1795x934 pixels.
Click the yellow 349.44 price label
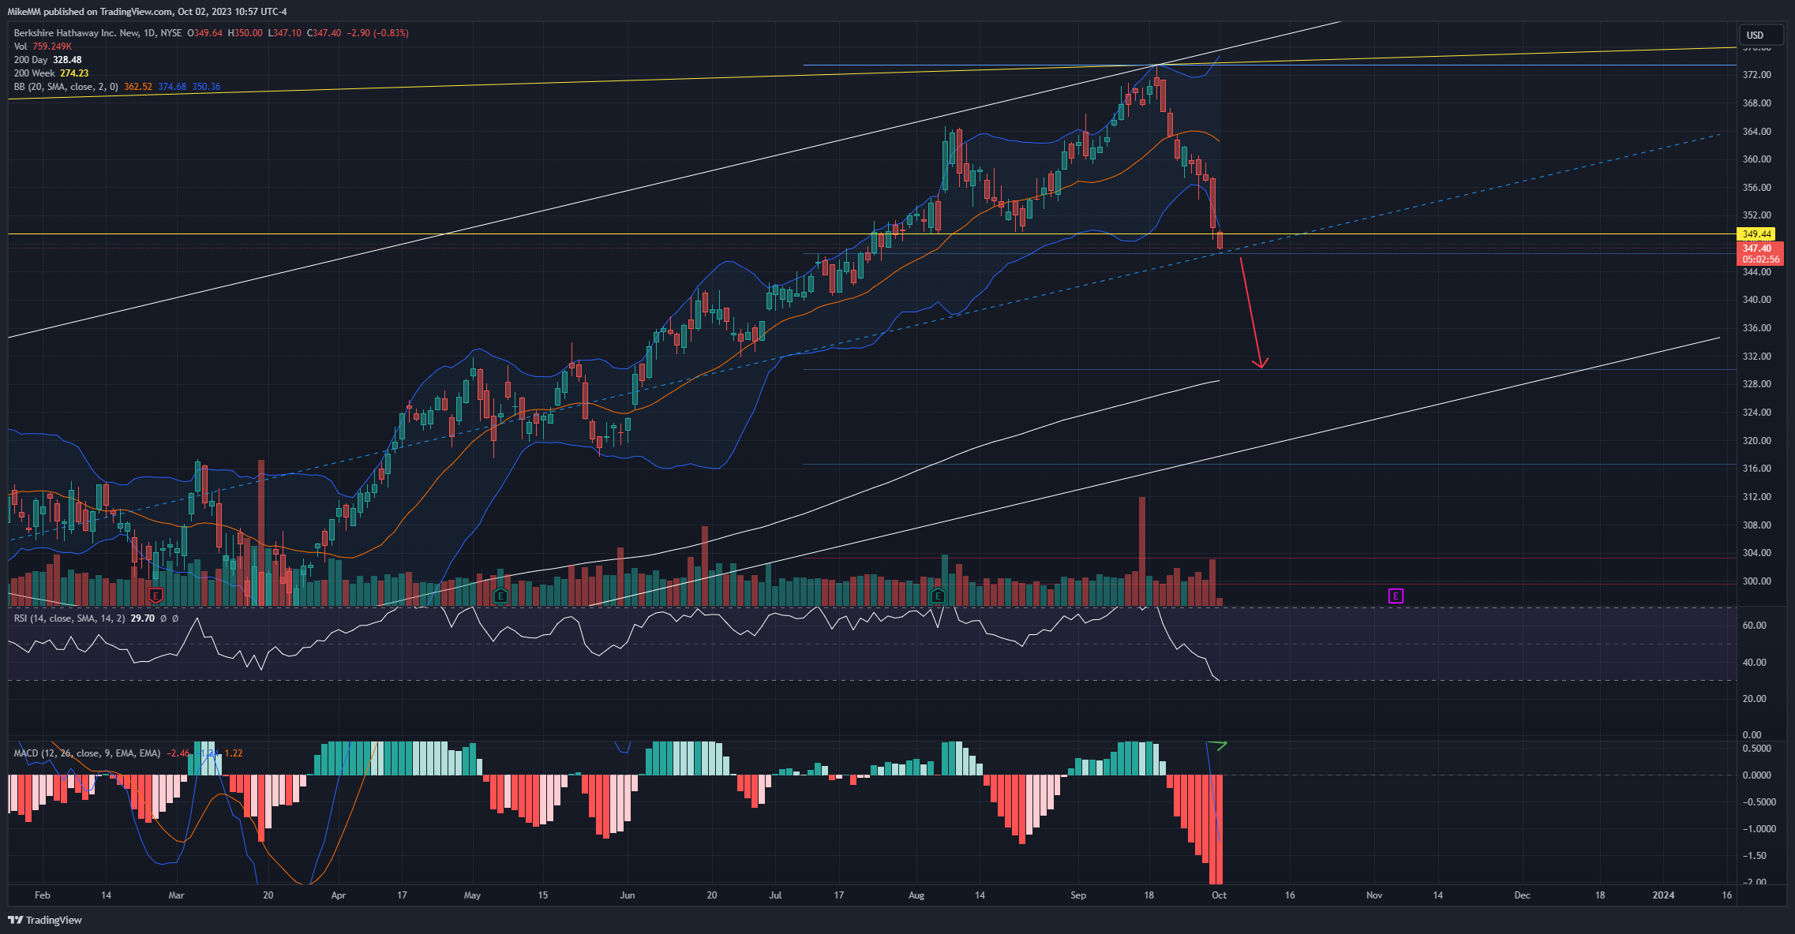(x=1757, y=234)
